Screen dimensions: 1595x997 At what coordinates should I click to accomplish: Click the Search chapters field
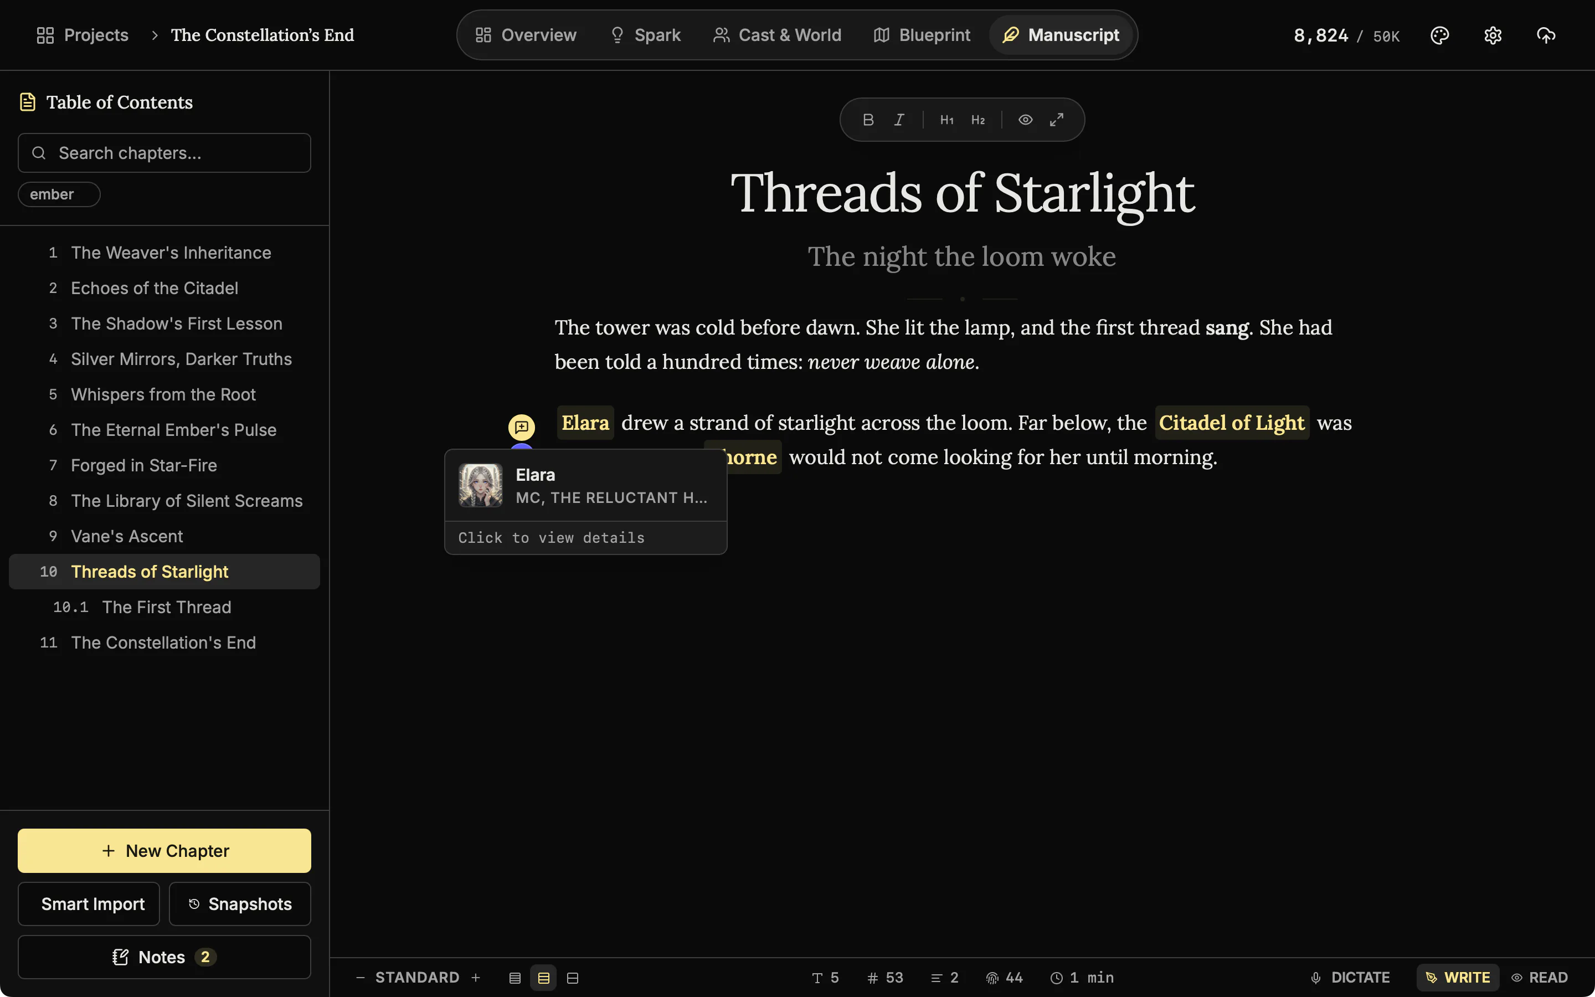pyautogui.click(x=164, y=153)
